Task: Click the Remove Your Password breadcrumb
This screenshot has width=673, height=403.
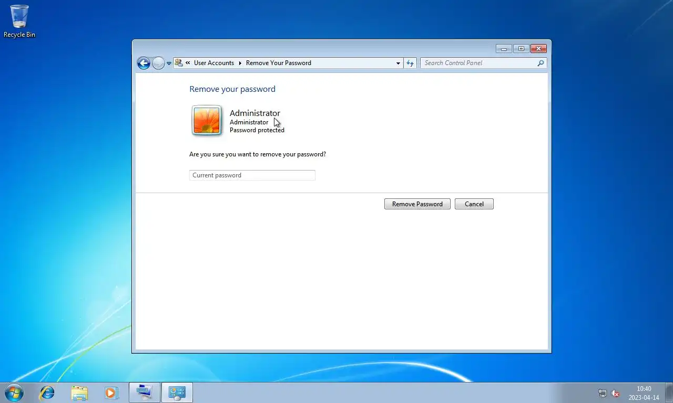Action: (279, 63)
